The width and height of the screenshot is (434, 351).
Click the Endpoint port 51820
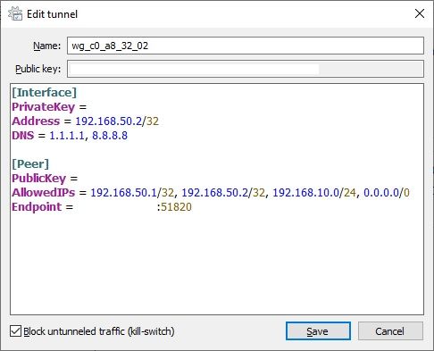(x=176, y=207)
